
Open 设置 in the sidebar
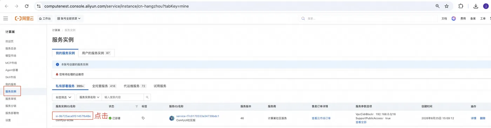[8, 120]
